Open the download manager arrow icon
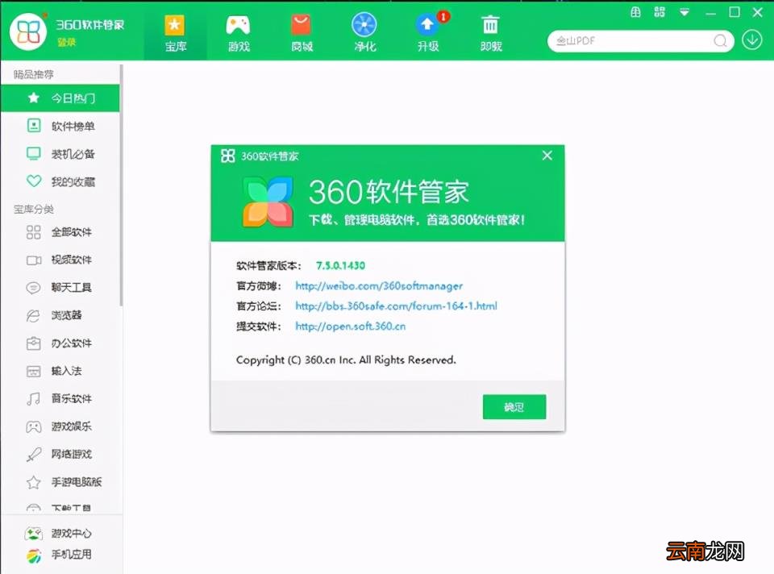This screenshot has width=774, height=574. coord(751,40)
